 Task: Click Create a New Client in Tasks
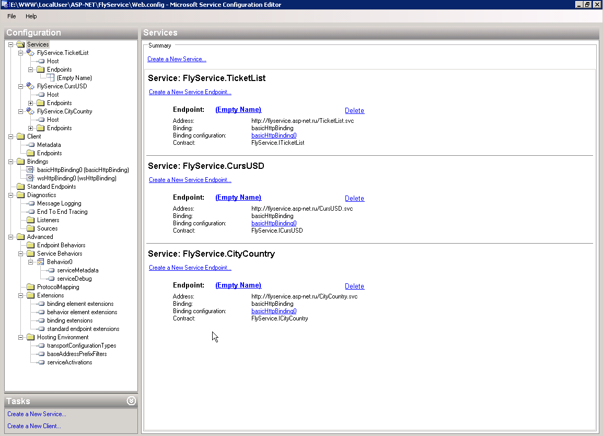[34, 426]
